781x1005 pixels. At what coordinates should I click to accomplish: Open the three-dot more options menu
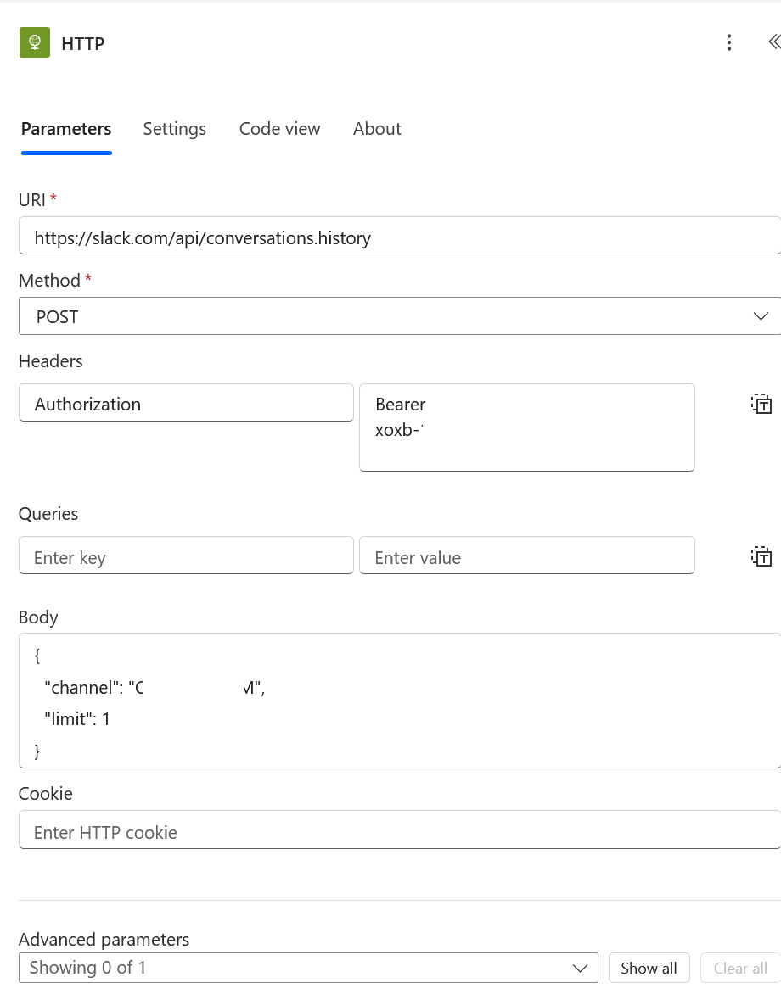coord(728,42)
